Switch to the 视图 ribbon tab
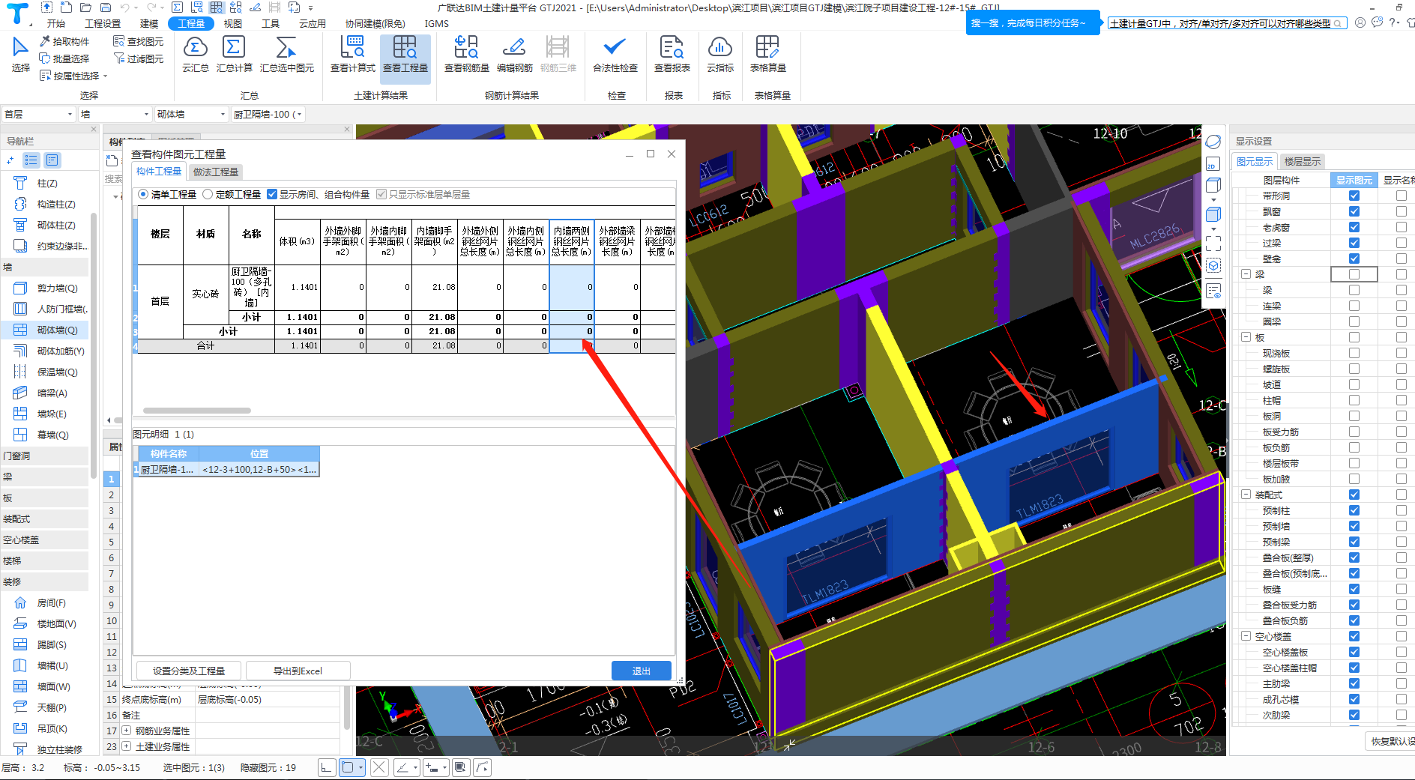The width and height of the screenshot is (1415, 780). [233, 23]
